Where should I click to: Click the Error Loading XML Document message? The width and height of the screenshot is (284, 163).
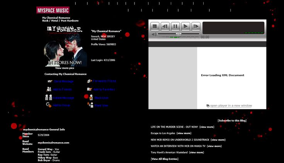click(223, 75)
